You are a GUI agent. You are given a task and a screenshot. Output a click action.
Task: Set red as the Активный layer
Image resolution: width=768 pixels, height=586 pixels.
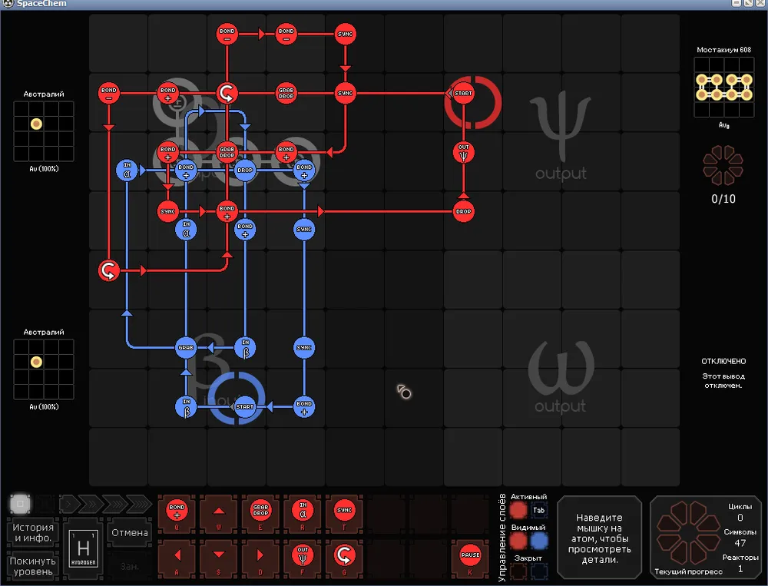coord(518,510)
